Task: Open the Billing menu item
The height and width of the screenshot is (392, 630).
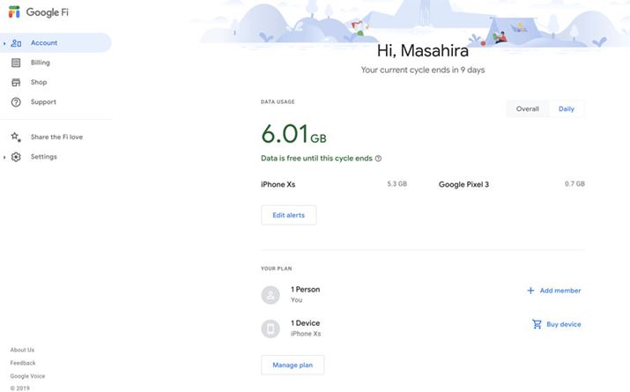Action: click(x=41, y=63)
